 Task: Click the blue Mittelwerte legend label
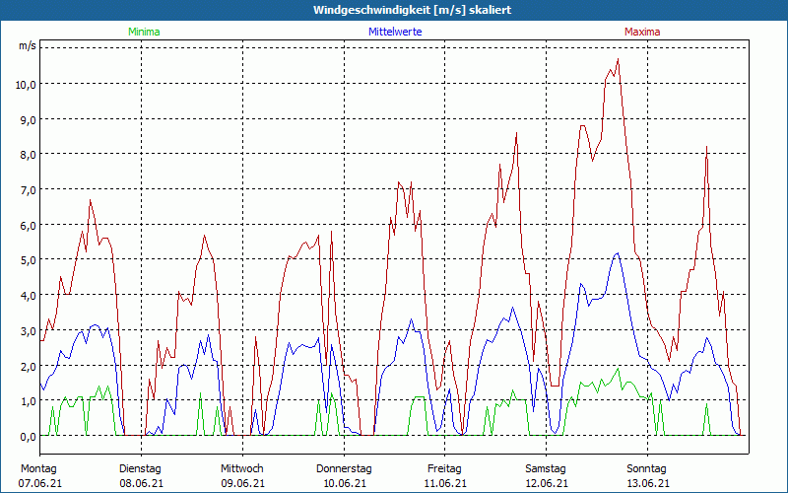click(x=395, y=32)
